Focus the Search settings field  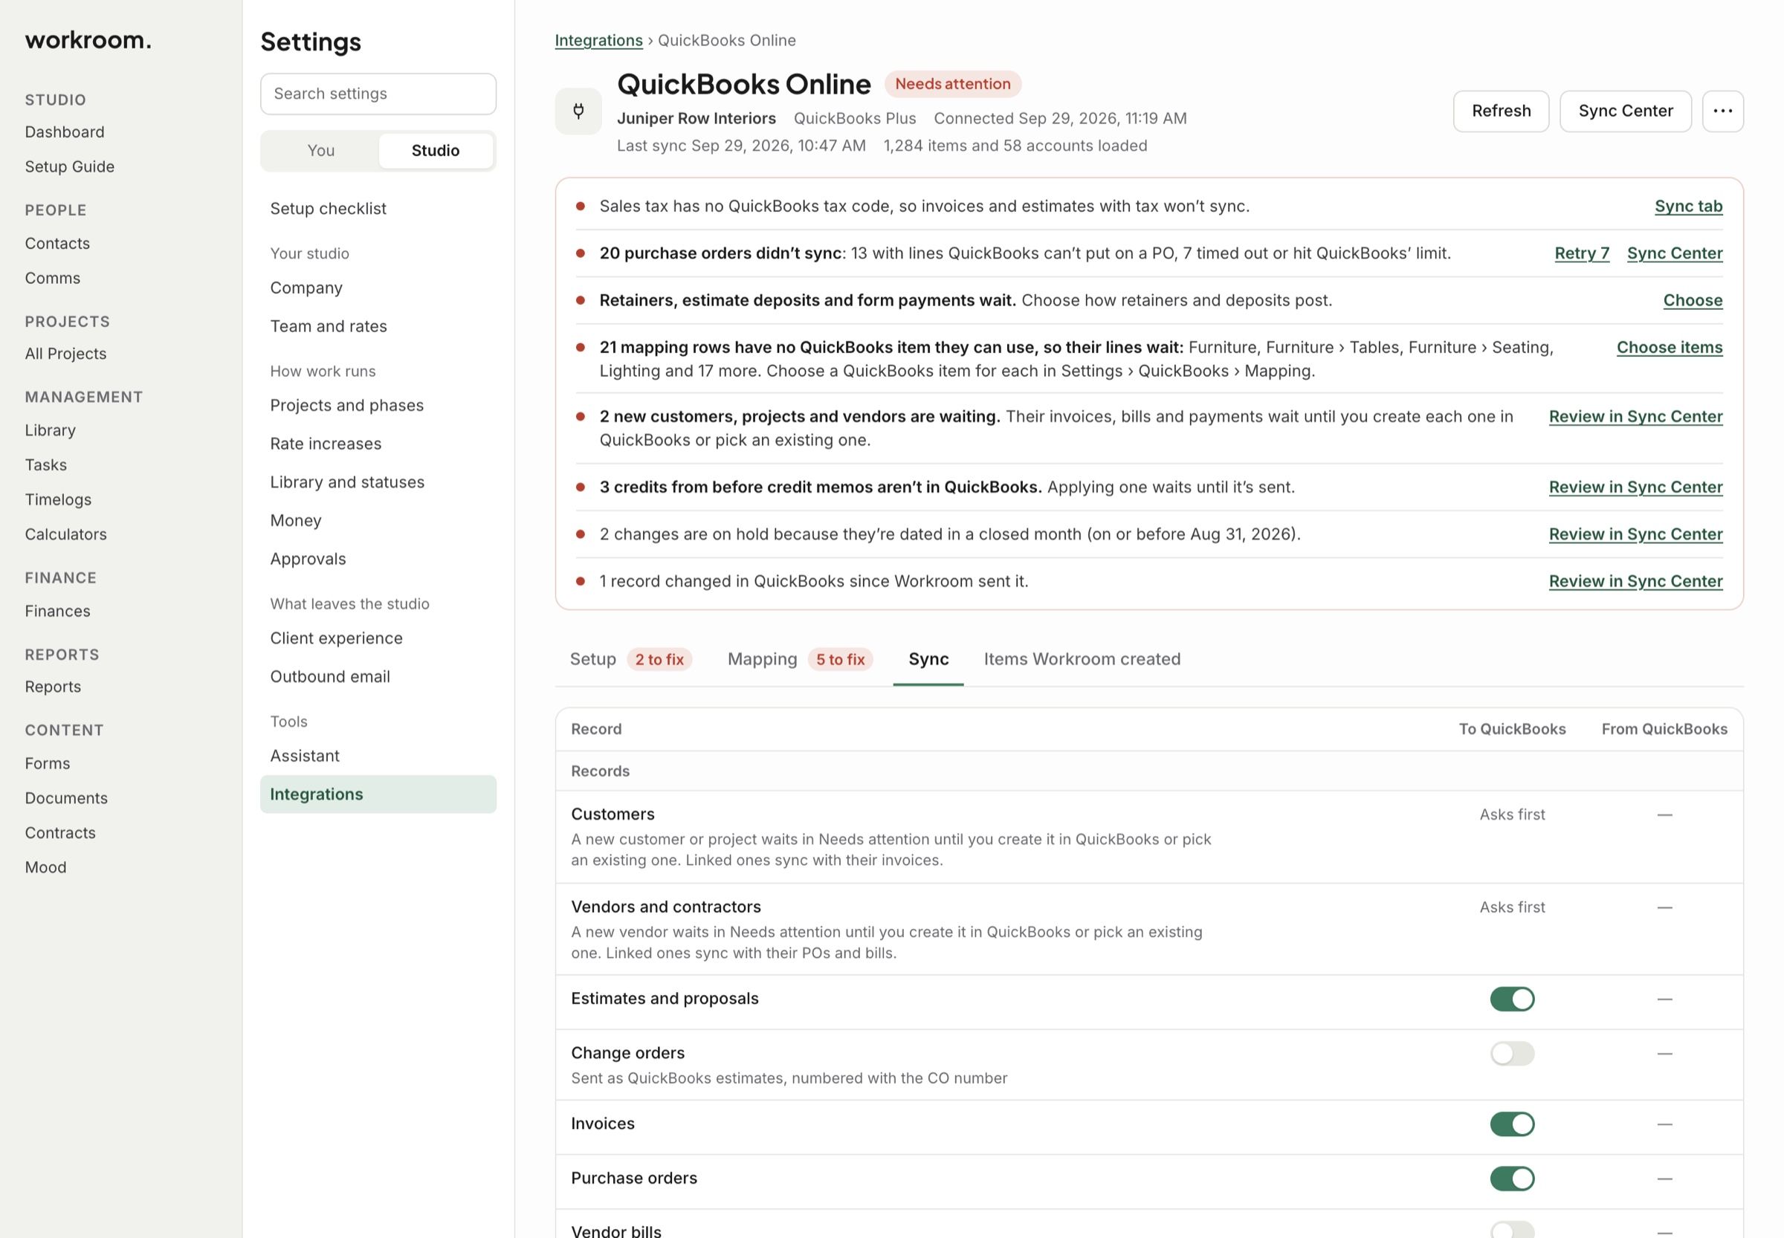pos(378,94)
